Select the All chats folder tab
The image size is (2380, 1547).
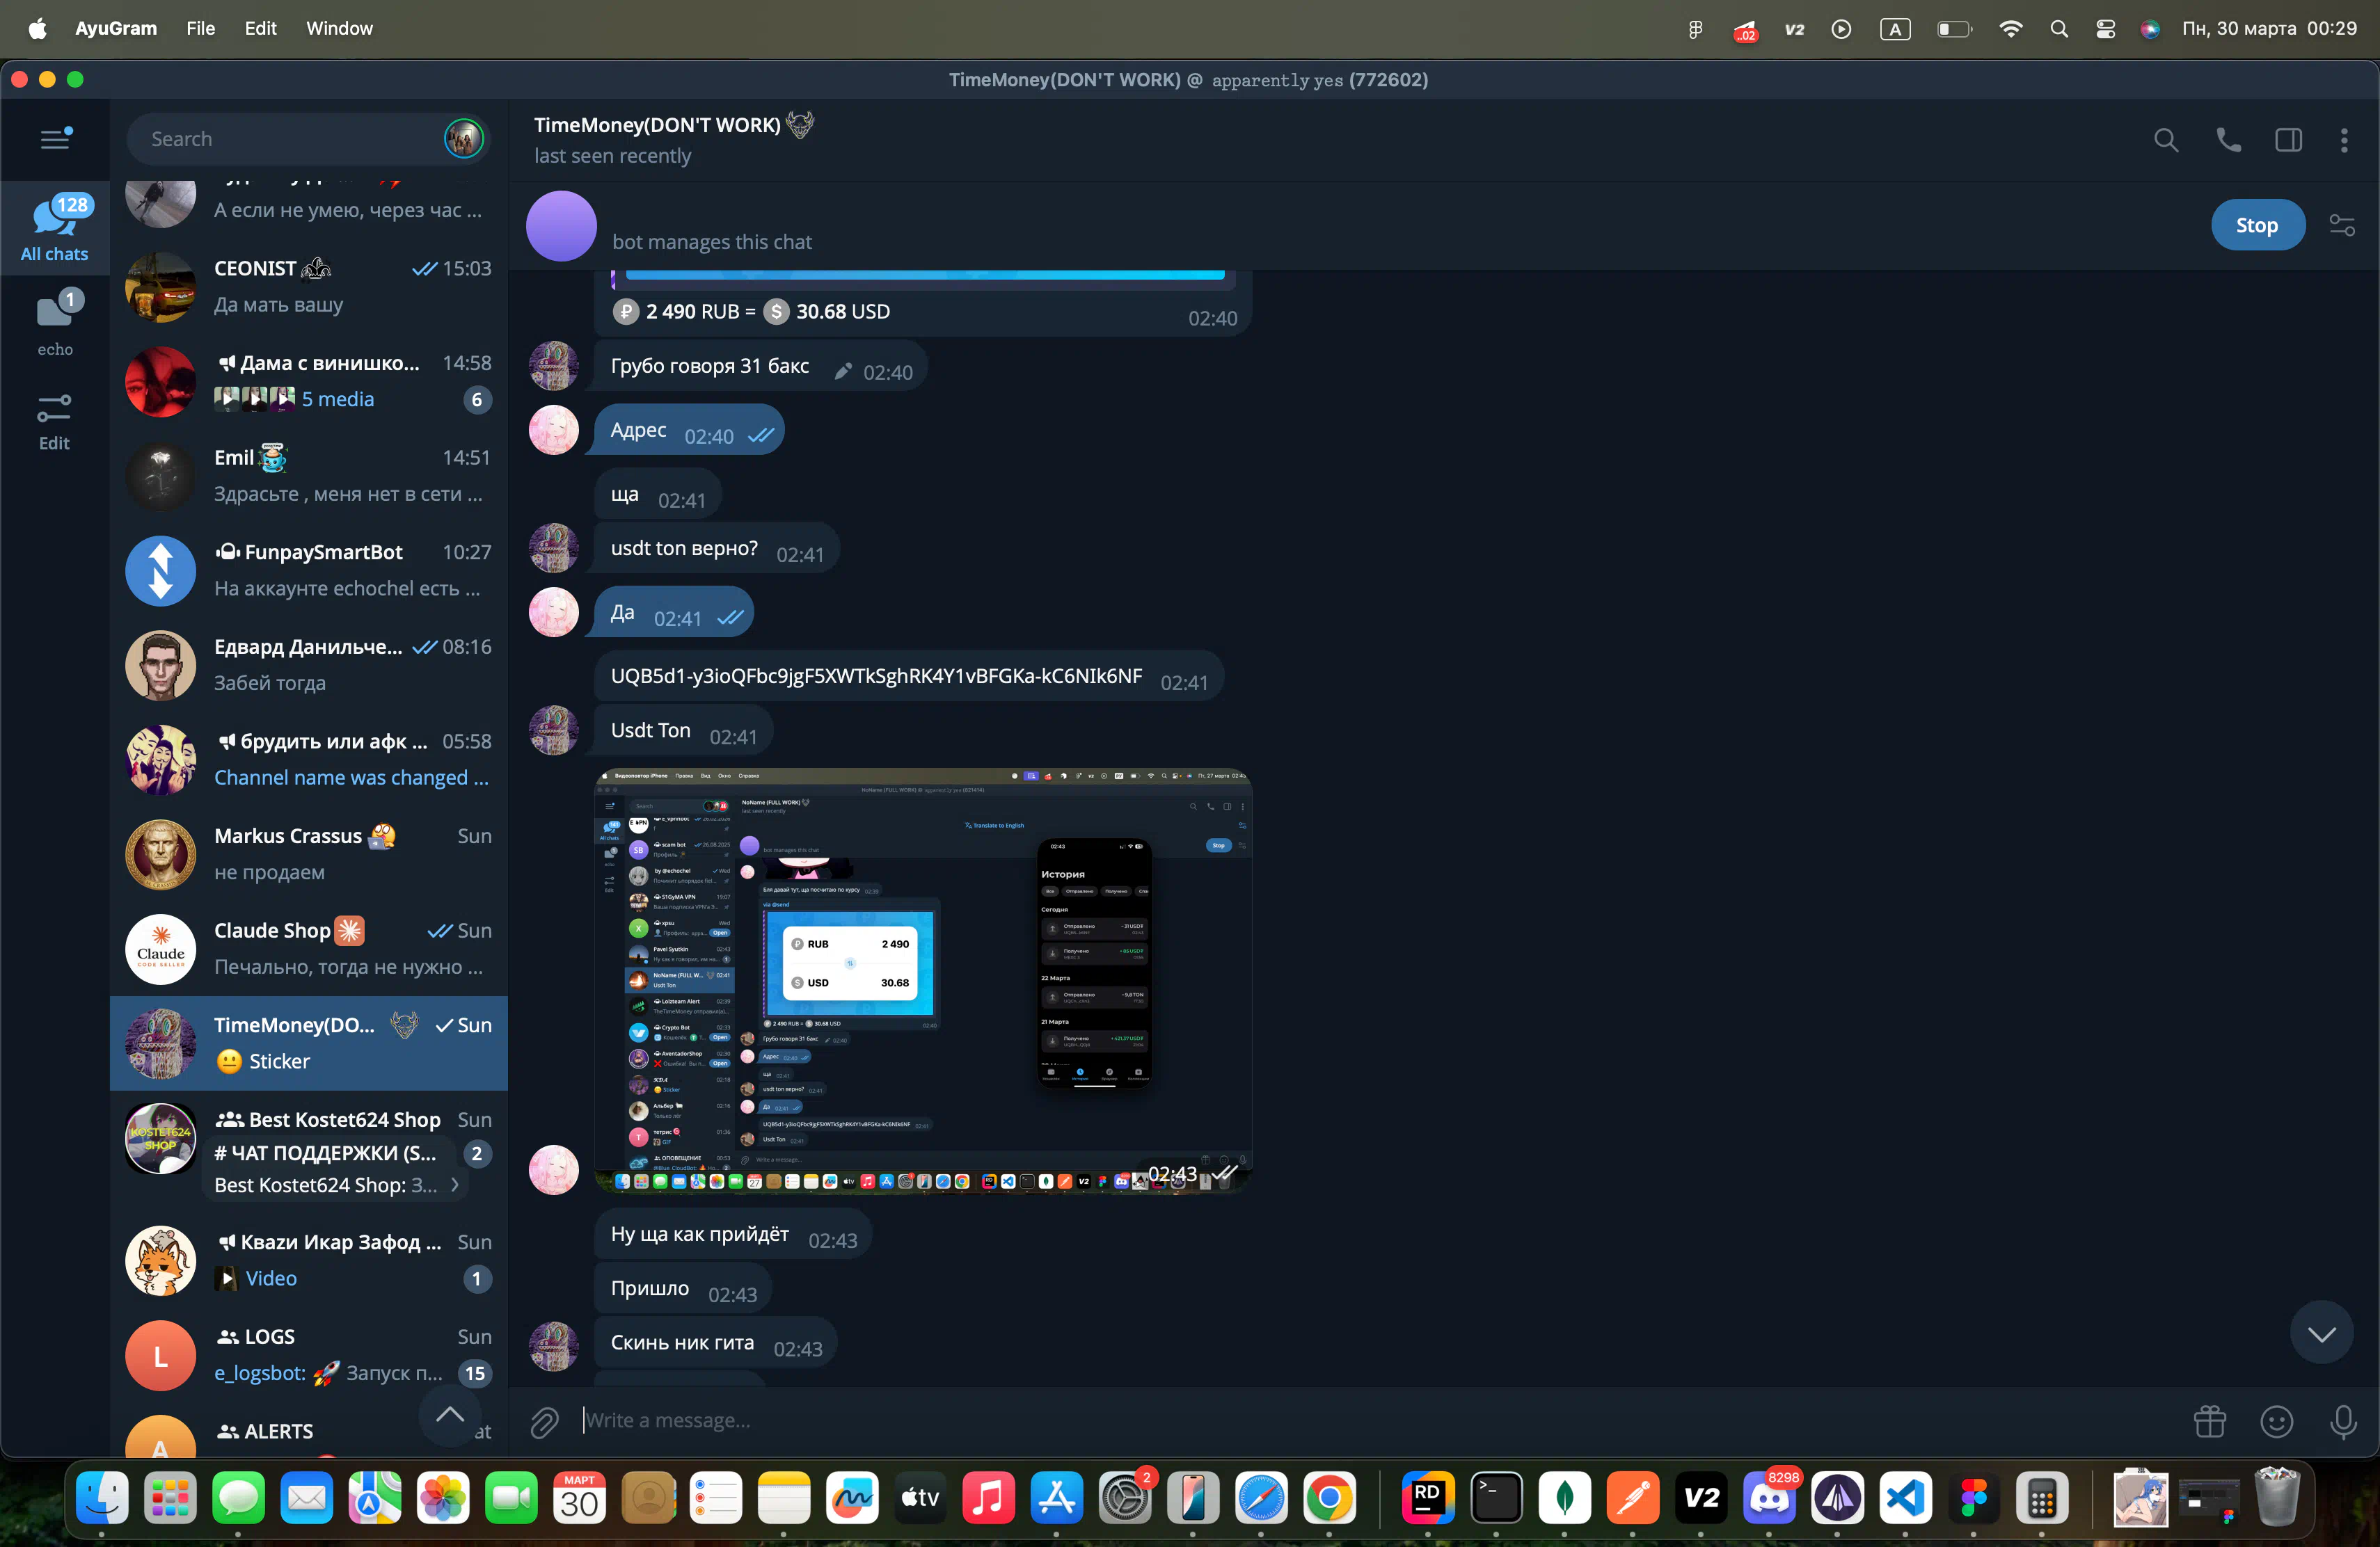pyautogui.click(x=55, y=228)
